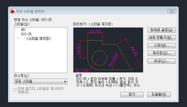Click the AutoCAD logo icon in title bar
This screenshot has width=187, height=107.
point(13,11)
